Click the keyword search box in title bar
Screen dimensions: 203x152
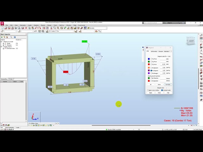(153, 23)
